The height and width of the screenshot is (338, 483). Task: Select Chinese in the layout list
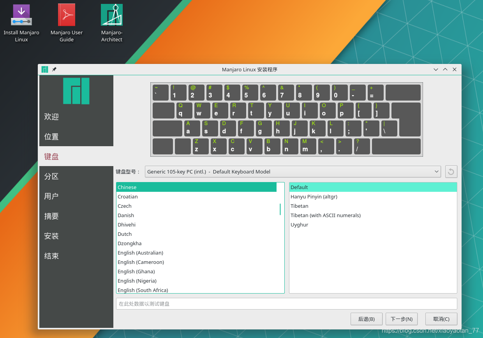(196, 187)
